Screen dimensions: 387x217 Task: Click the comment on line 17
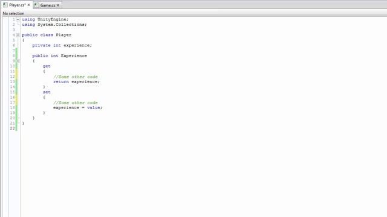[76, 102]
